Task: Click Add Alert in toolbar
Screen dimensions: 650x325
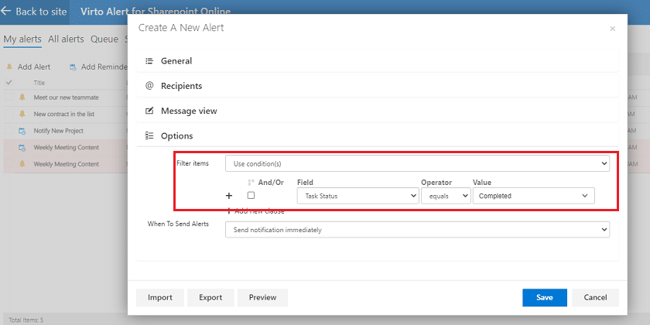Action: (x=34, y=67)
